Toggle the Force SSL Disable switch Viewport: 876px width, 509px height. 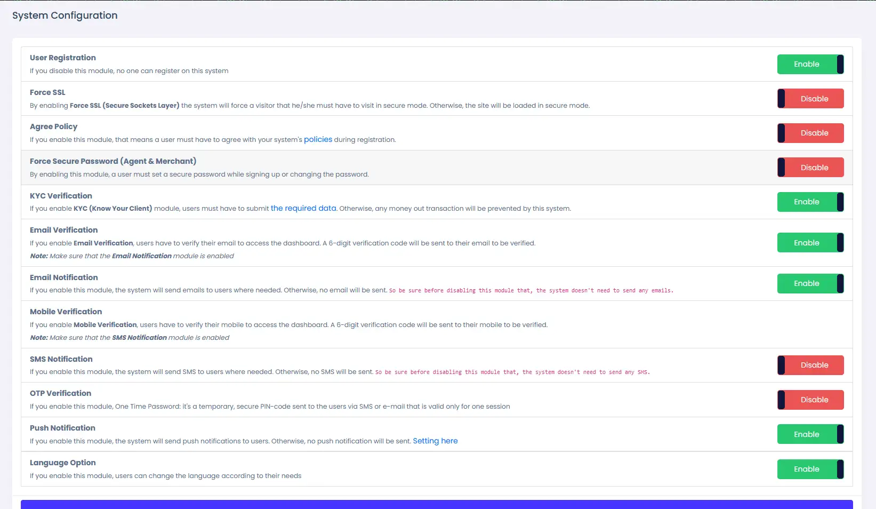point(810,99)
